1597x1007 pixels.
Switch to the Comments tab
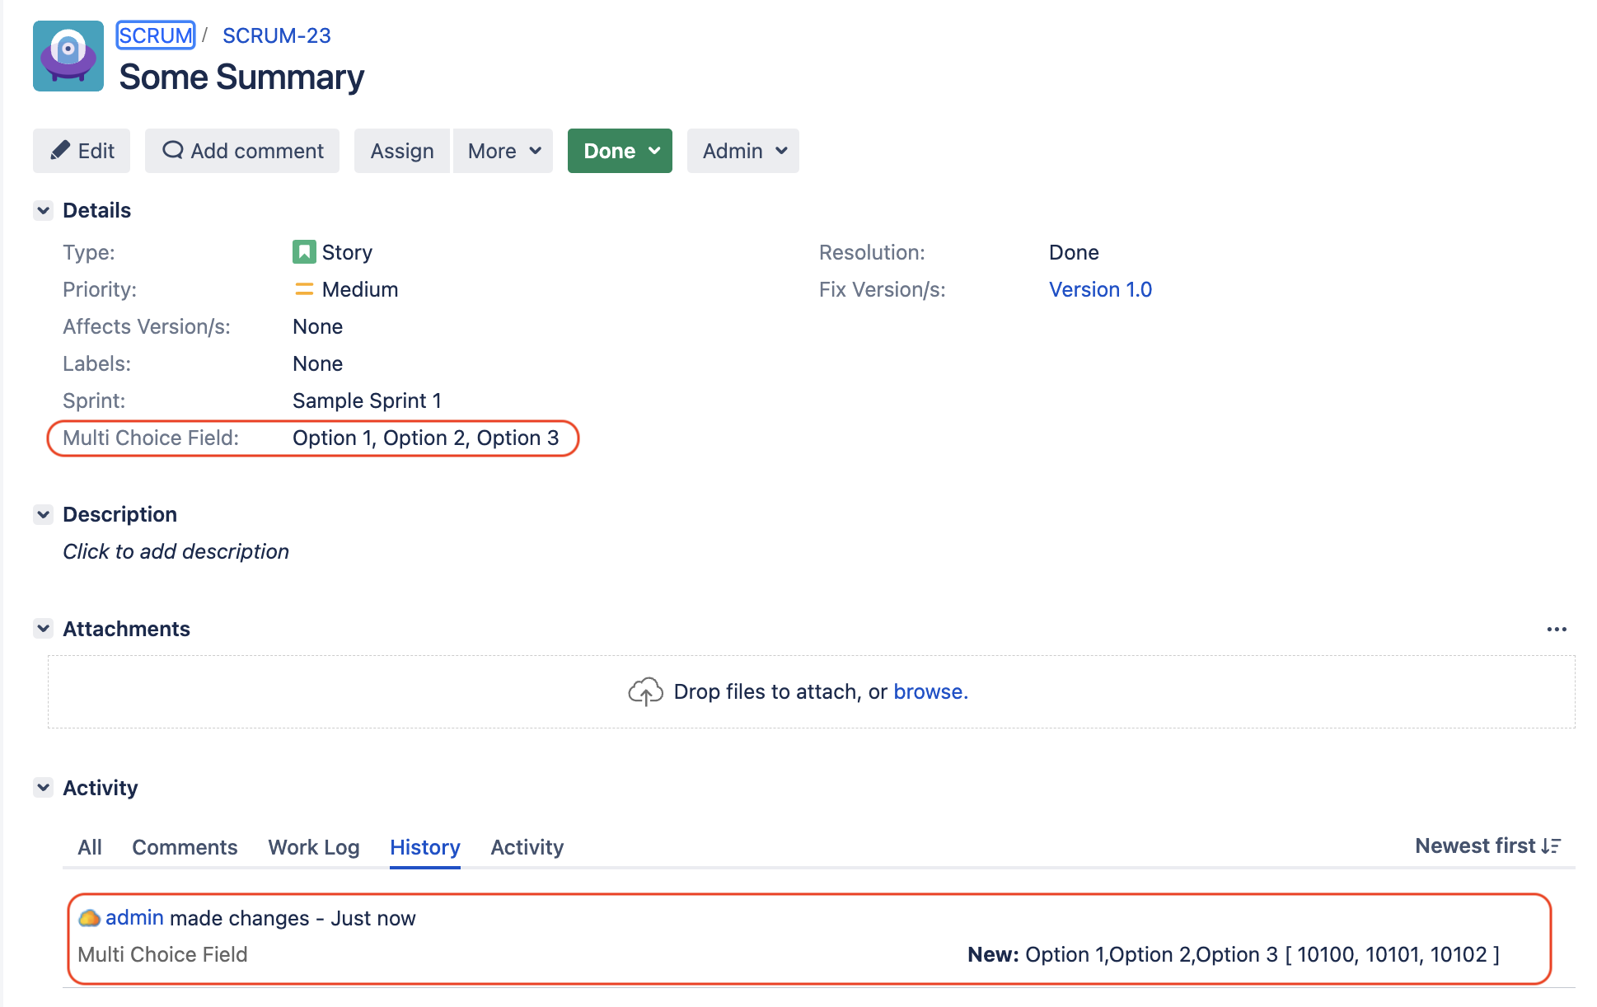click(185, 847)
